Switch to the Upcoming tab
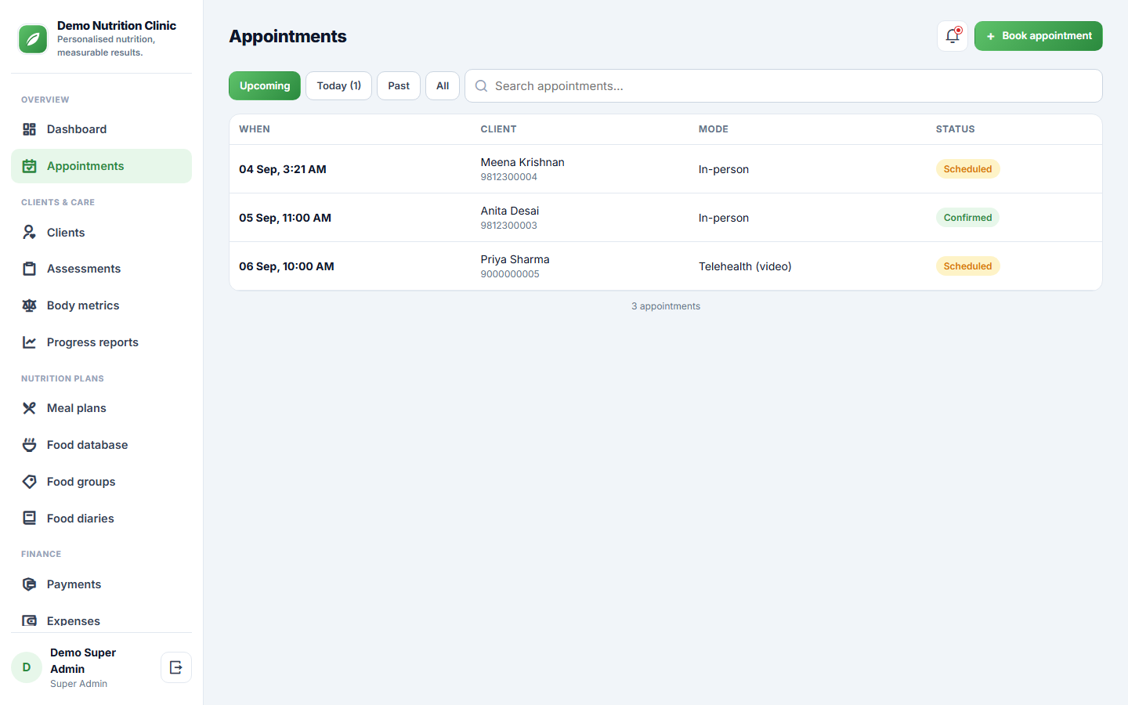This screenshot has height=705, width=1128. tap(265, 86)
